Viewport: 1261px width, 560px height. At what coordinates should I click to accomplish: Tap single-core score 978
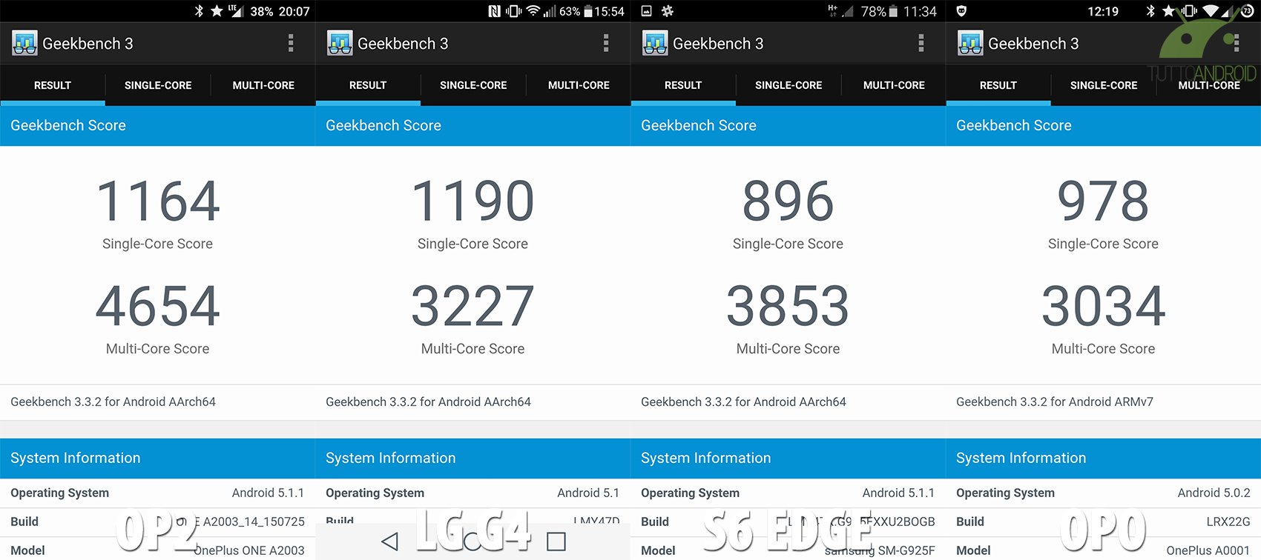(1104, 201)
